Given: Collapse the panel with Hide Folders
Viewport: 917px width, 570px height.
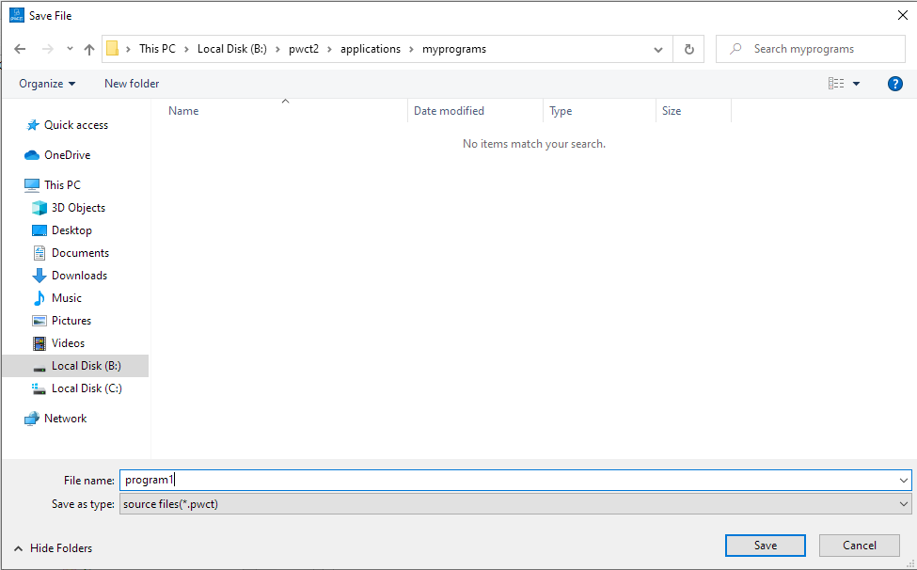Looking at the screenshot, I should coord(53,548).
